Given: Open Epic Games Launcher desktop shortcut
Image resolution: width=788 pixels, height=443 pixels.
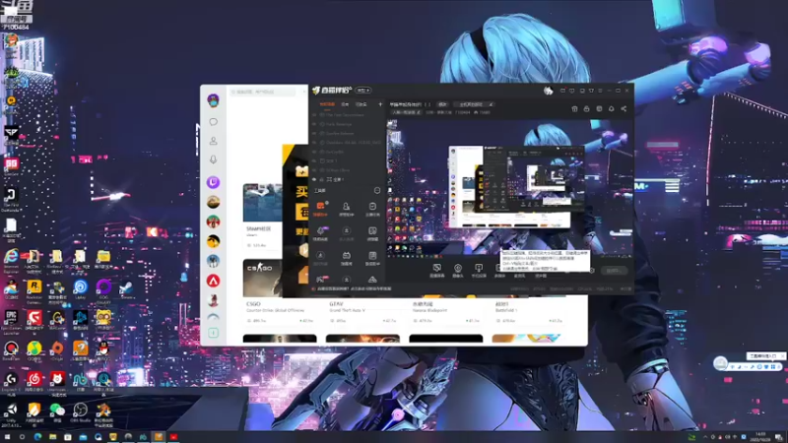Looking at the screenshot, I should pyautogui.click(x=11, y=322).
